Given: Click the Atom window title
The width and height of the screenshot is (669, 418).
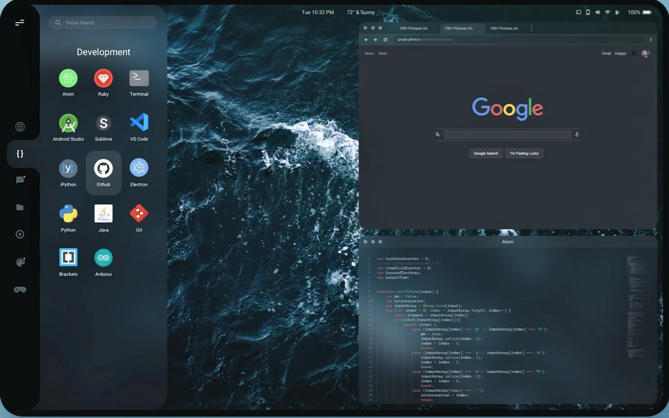Looking at the screenshot, I should pos(507,242).
